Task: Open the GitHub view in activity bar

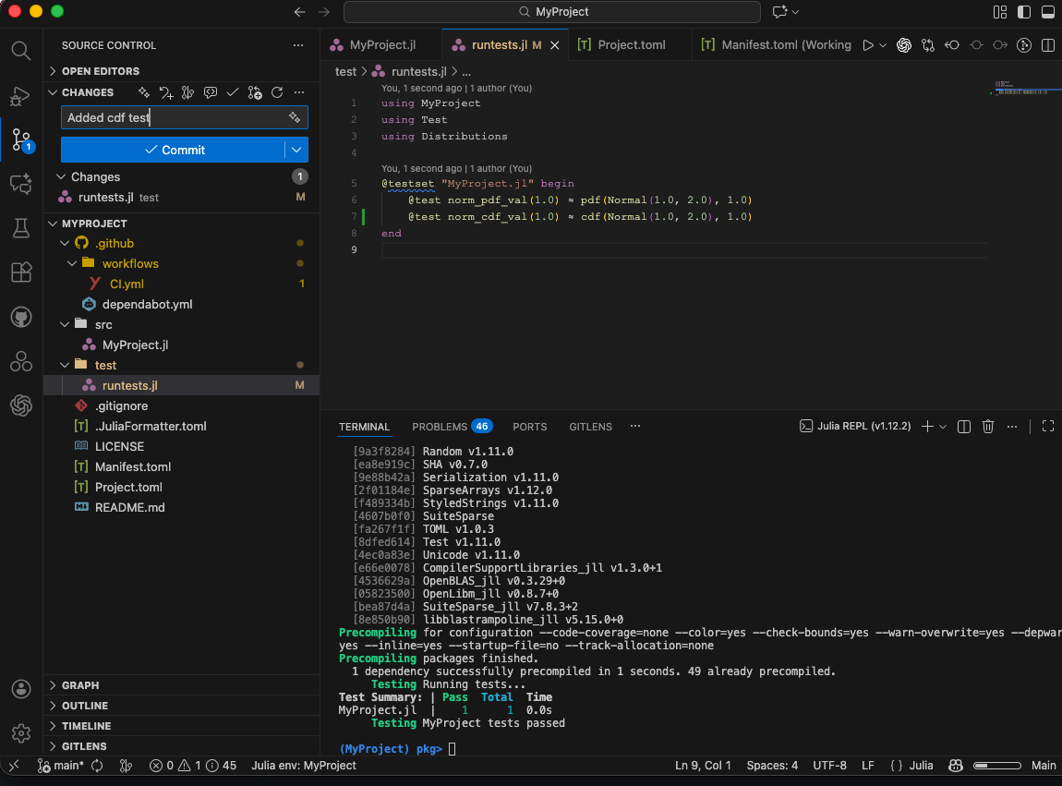Action: (20, 317)
